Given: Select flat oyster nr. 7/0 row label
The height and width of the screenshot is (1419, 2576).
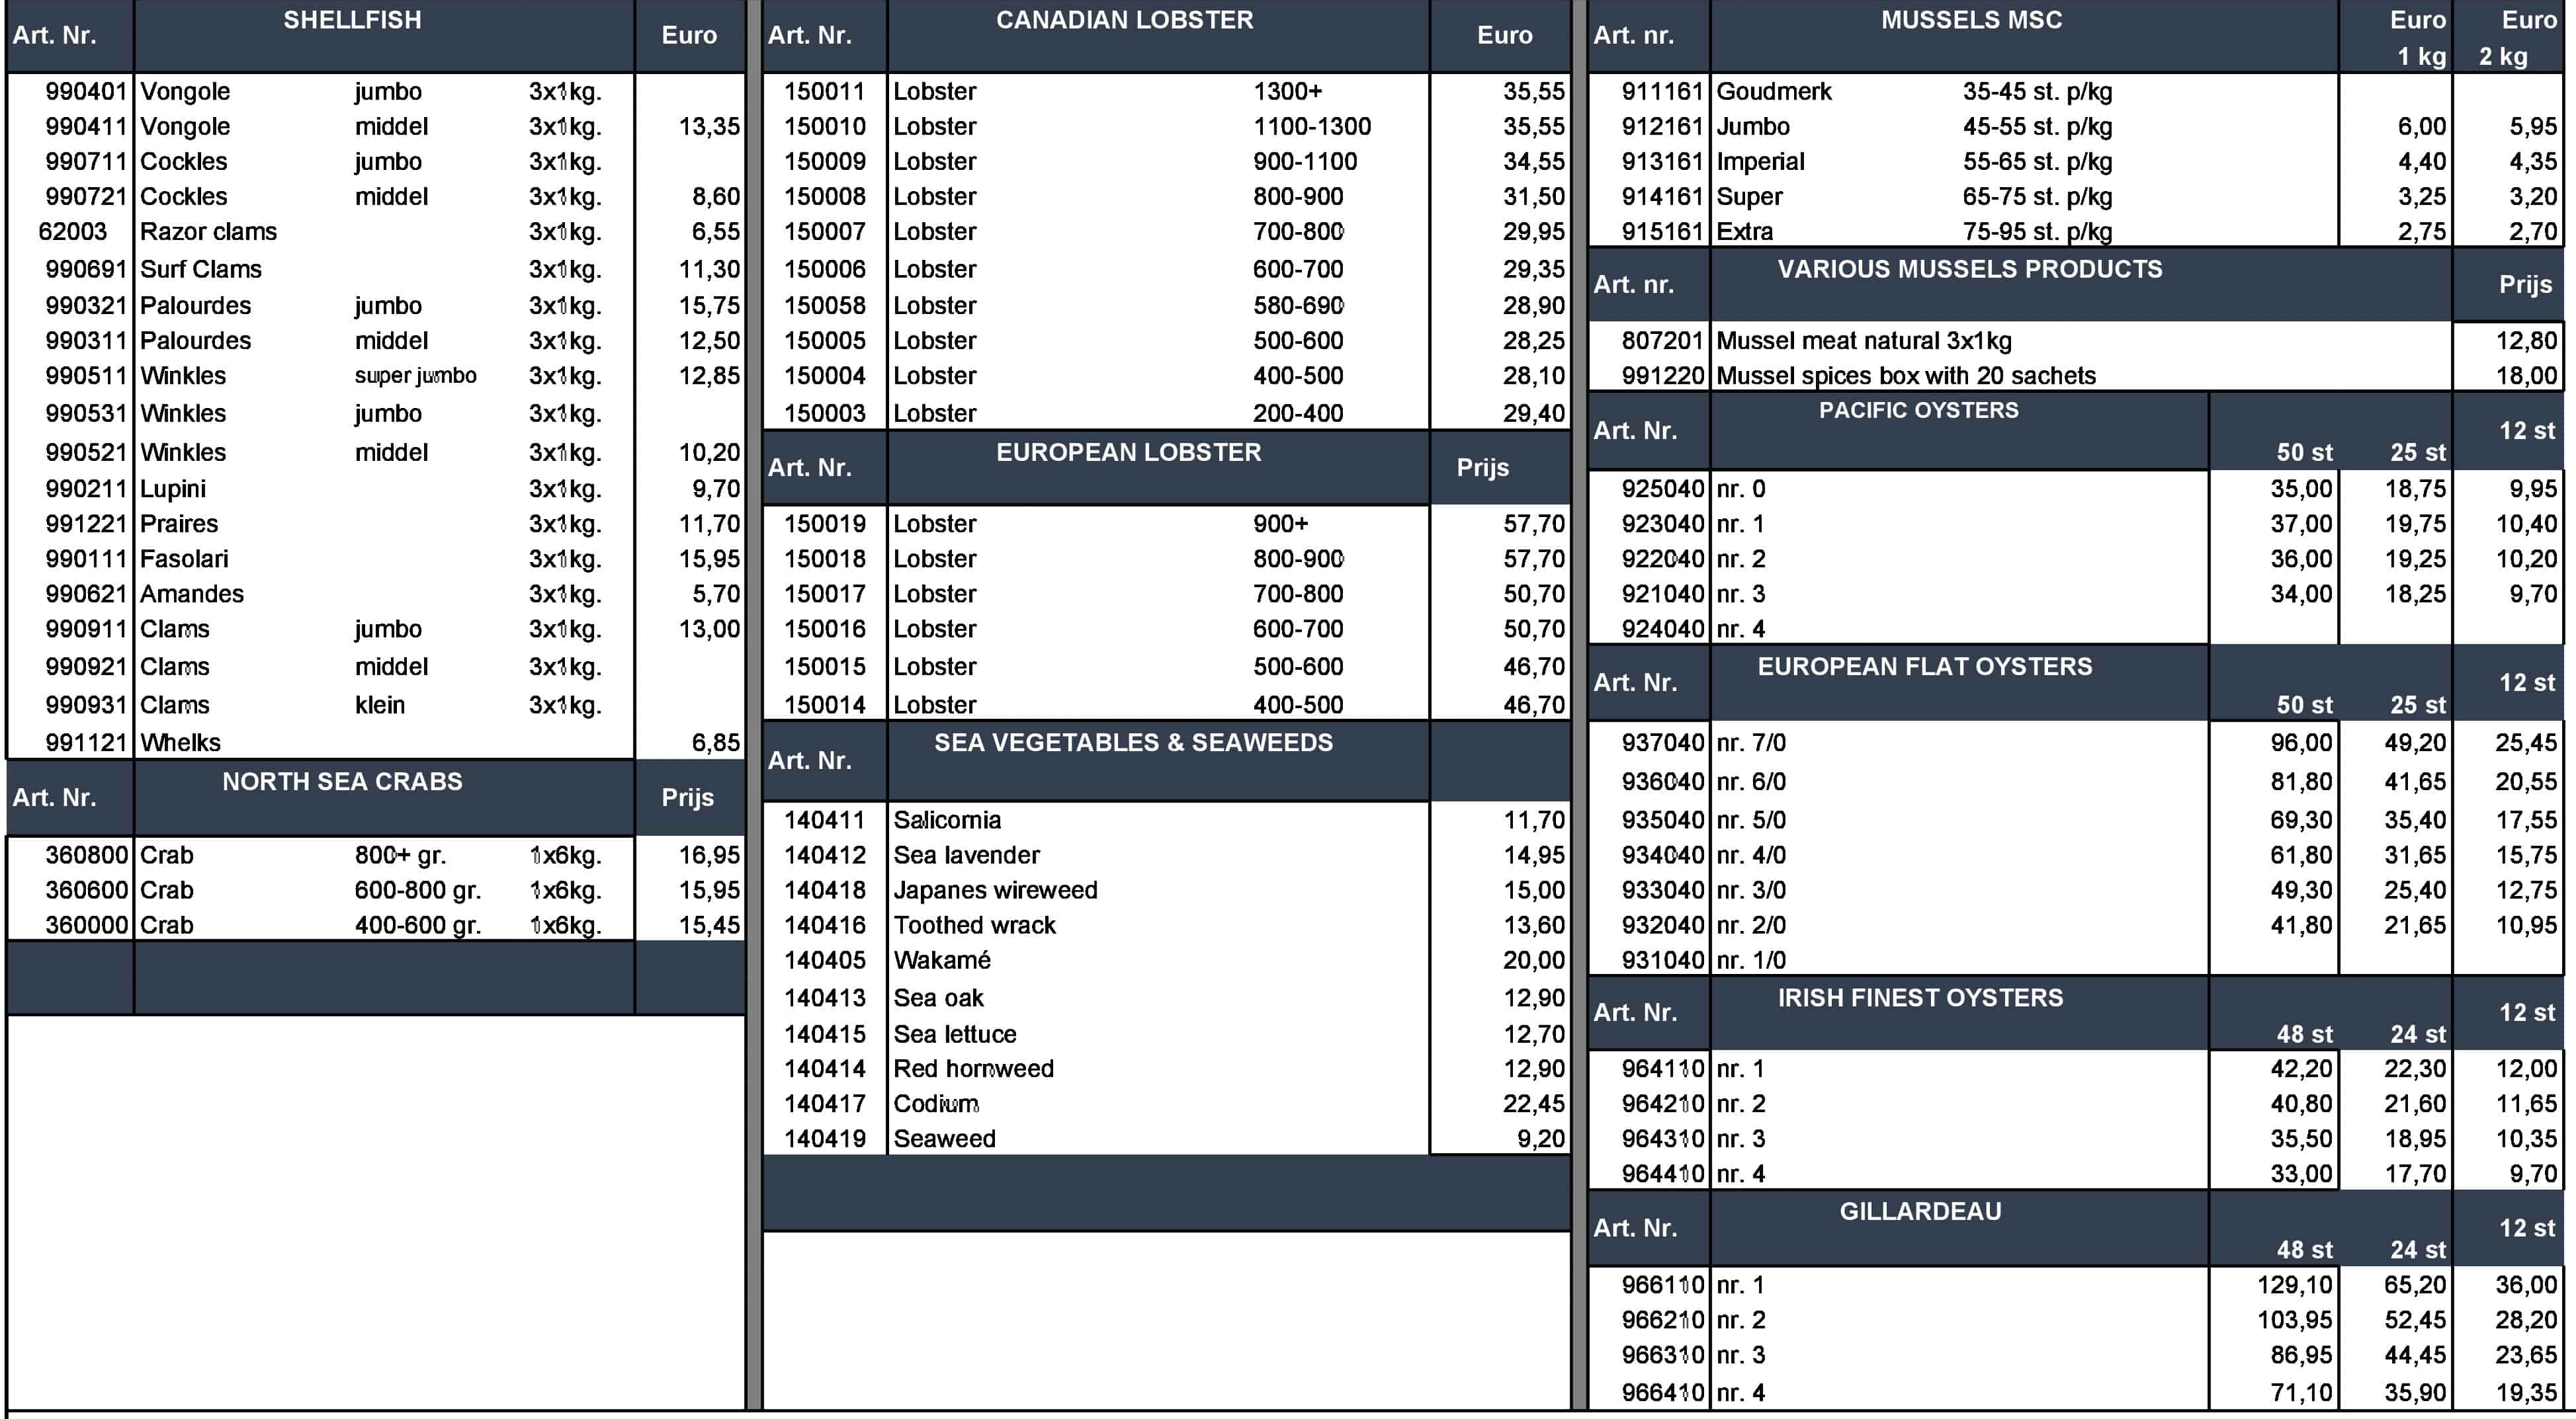Looking at the screenshot, I should pos(1750,743).
